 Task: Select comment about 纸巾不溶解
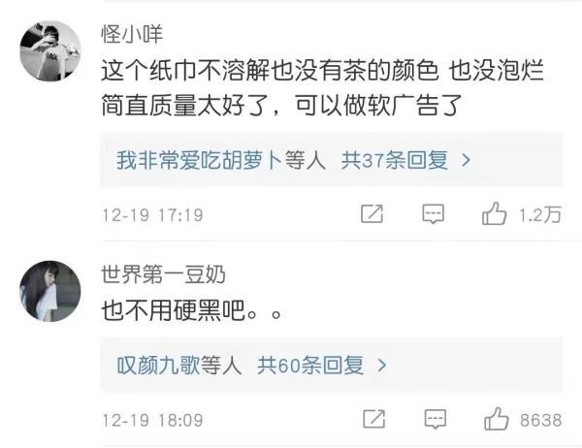(x=323, y=88)
